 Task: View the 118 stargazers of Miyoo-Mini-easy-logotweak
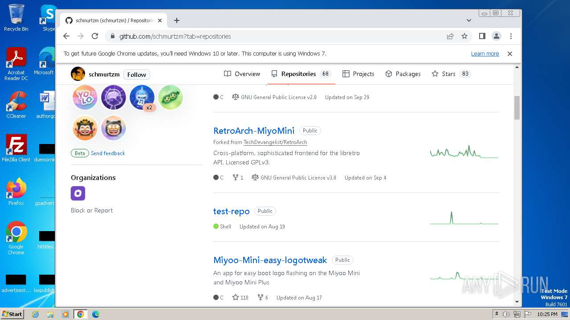(240, 297)
